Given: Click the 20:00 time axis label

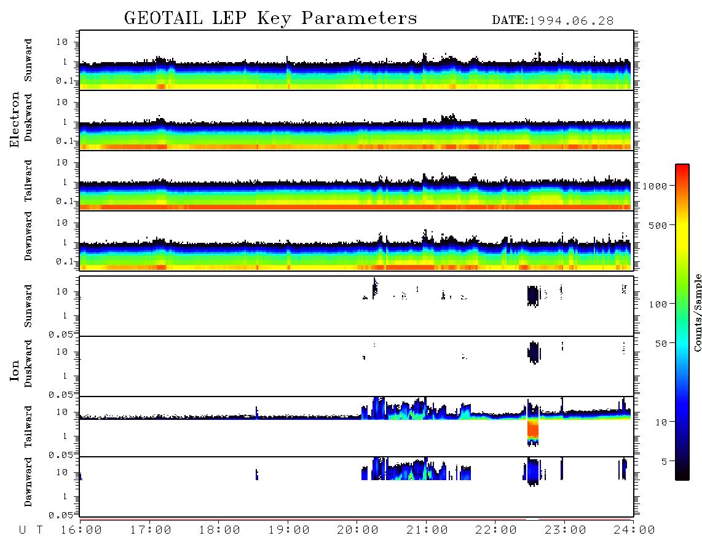Looking at the screenshot, I should pos(358,530).
